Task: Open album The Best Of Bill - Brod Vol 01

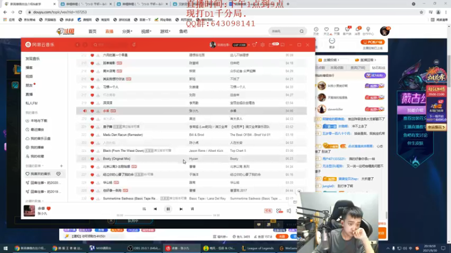Action: coord(250,135)
